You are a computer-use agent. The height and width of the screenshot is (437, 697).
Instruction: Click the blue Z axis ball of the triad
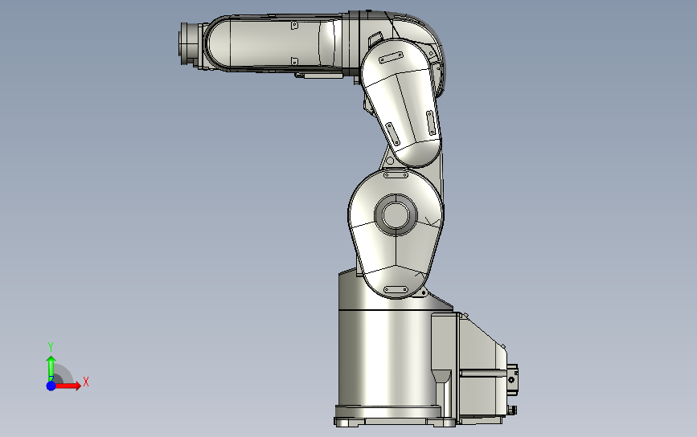(x=51, y=386)
